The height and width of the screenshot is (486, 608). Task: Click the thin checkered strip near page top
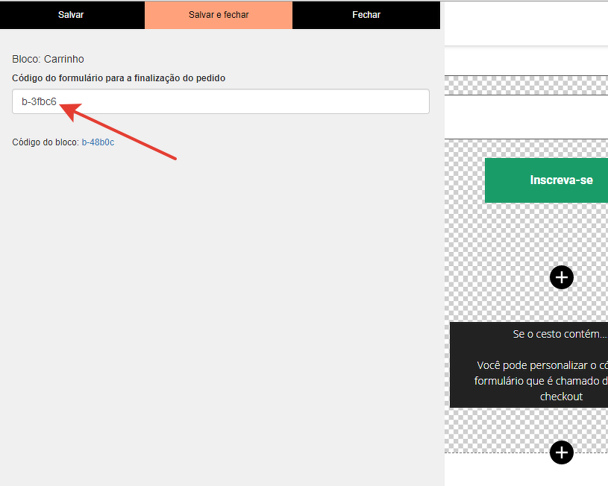(526, 85)
